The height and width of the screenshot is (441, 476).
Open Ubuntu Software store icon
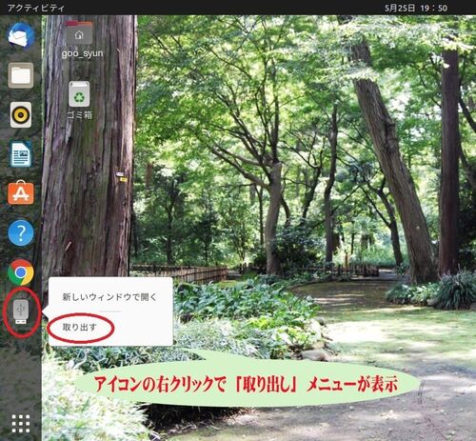pyautogui.click(x=21, y=192)
